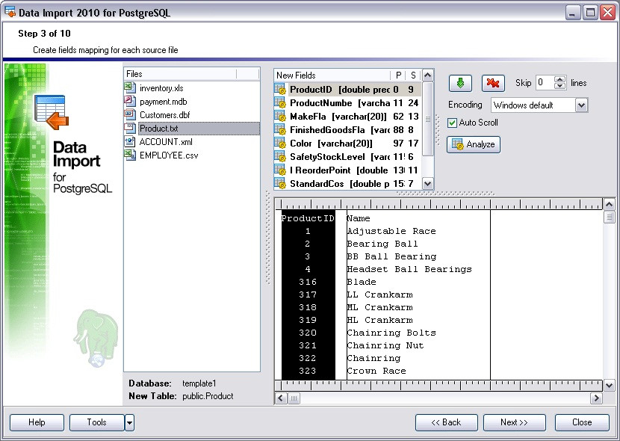Click the EMPLOYEE.csv file icon
Viewport: 620px width, 441px height.
coord(130,155)
